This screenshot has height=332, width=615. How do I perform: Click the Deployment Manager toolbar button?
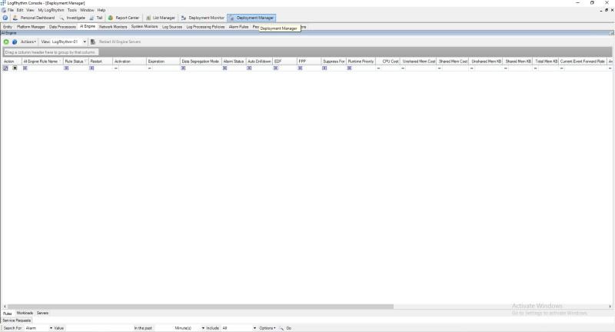click(251, 18)
